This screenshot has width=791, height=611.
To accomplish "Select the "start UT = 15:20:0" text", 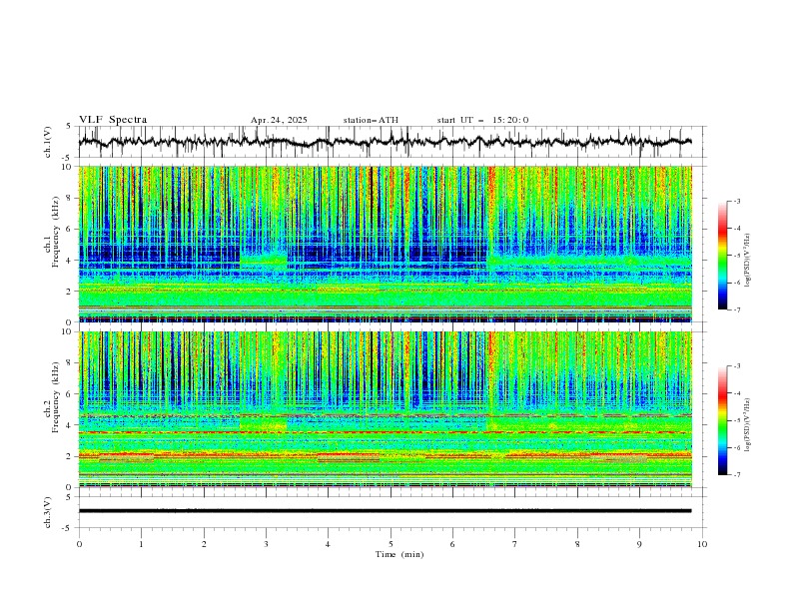I will (482, 120).
